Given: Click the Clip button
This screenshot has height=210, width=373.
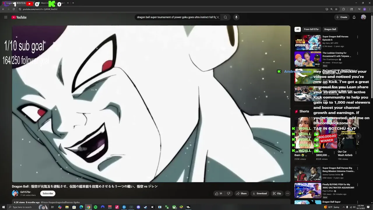Looking at the screenshot, I should (x=277, y=193).
